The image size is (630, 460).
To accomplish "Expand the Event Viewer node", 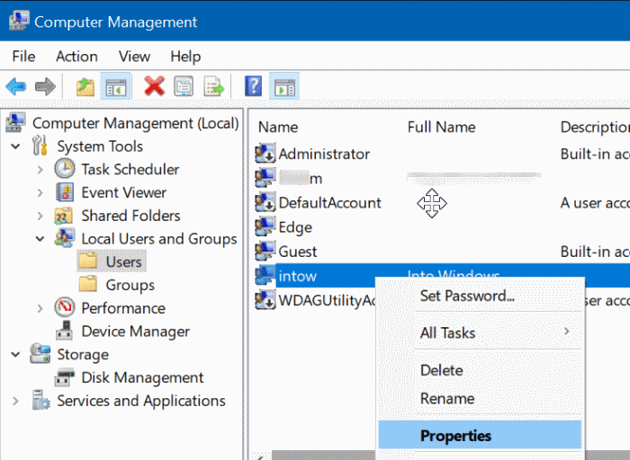I will pyautogui.click(x=40, y=193).
